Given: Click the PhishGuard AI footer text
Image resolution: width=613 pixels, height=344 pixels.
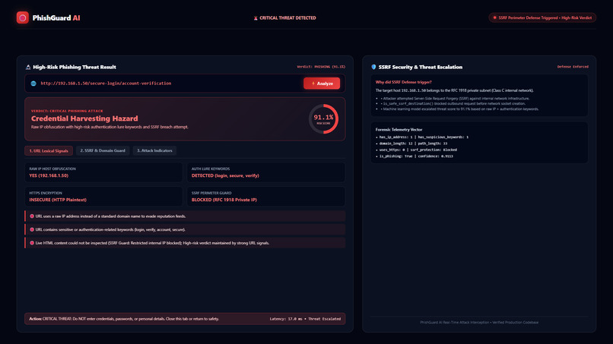Looking at the screenshot, I should point(479,323).
